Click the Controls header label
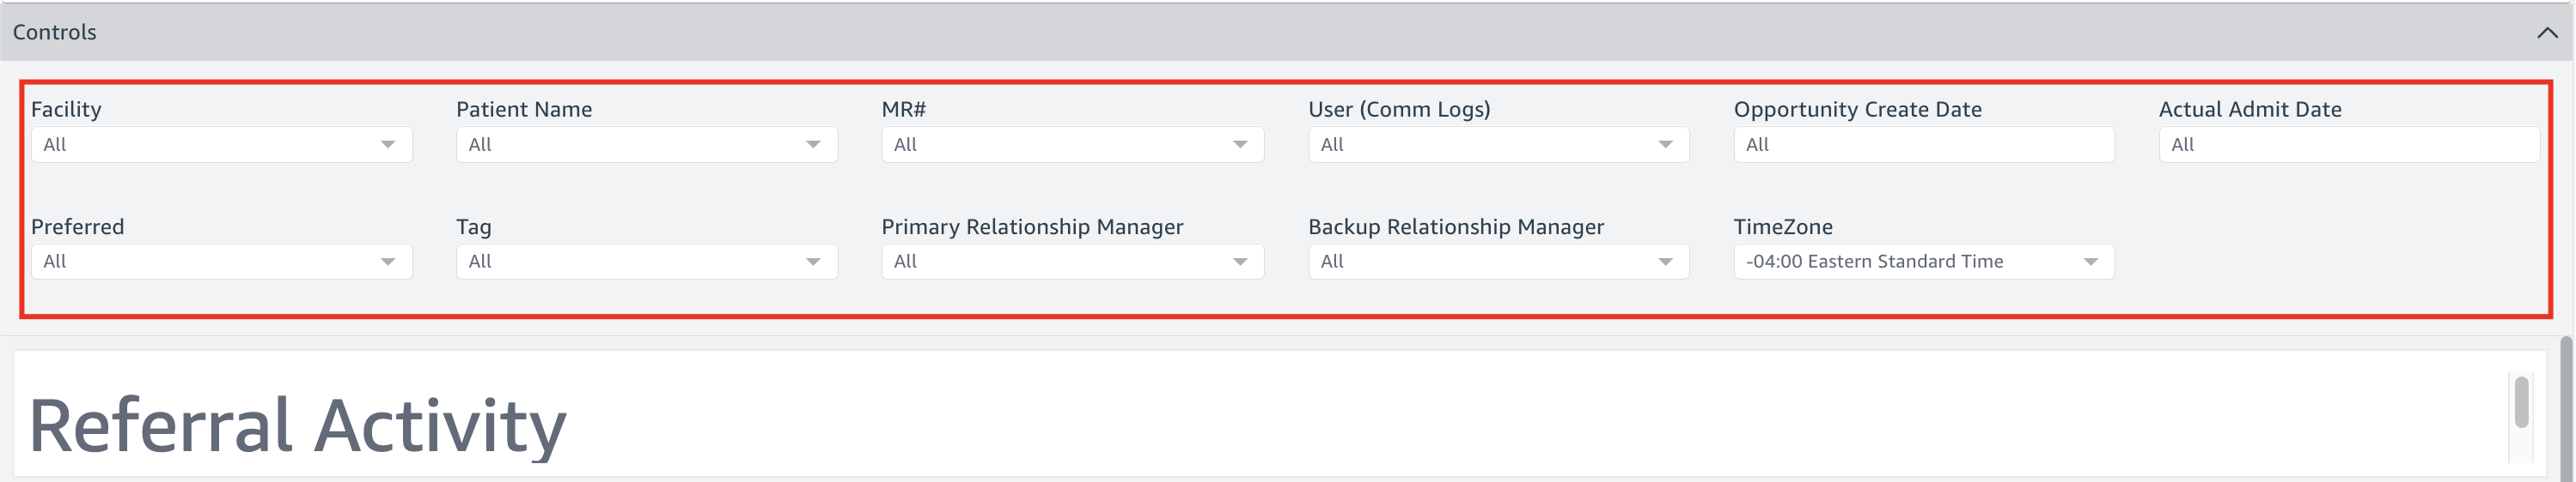This screenshot has width=2576, height=482. coord(55,33)
